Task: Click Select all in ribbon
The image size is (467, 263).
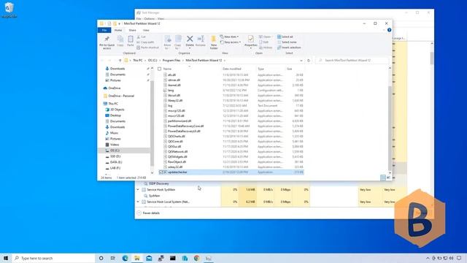Action: coord(285,37)
